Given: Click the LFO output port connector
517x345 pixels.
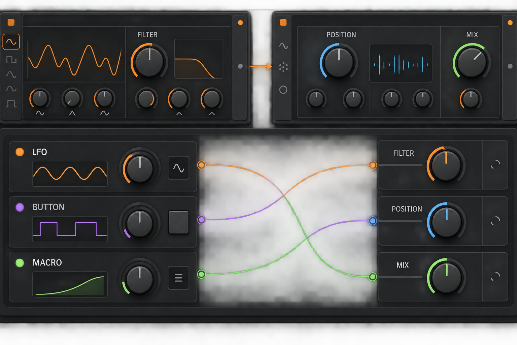Looking at the screenshot, I should point(201,165).
